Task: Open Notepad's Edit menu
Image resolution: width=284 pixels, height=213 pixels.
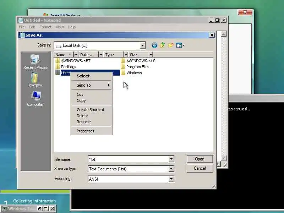Action: point(32,27)
